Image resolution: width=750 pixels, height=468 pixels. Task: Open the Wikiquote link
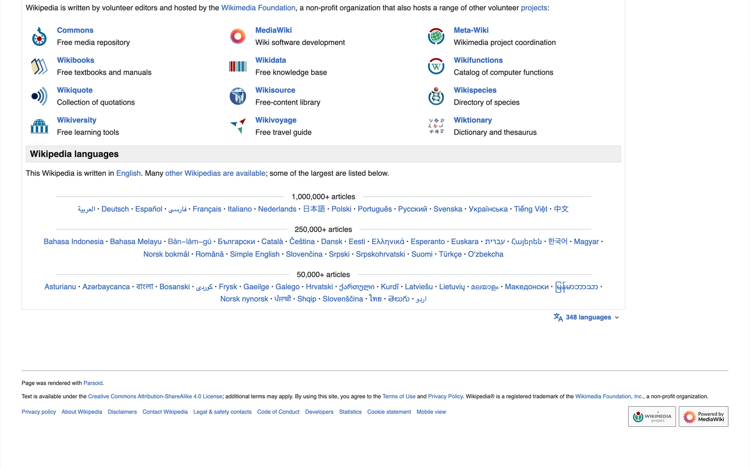(x=75, y=90)
